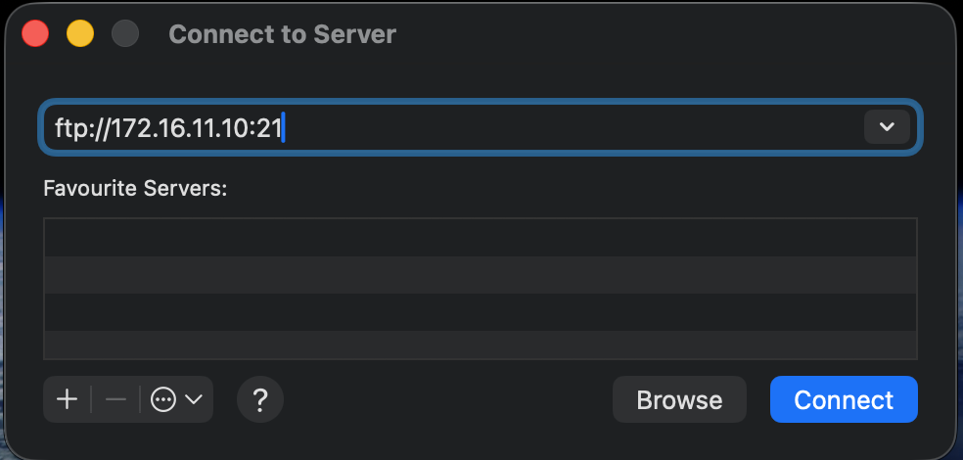Minimize the dialog using the yellow button
This screenshot has height=460, width=963.
tap(80, 34)
